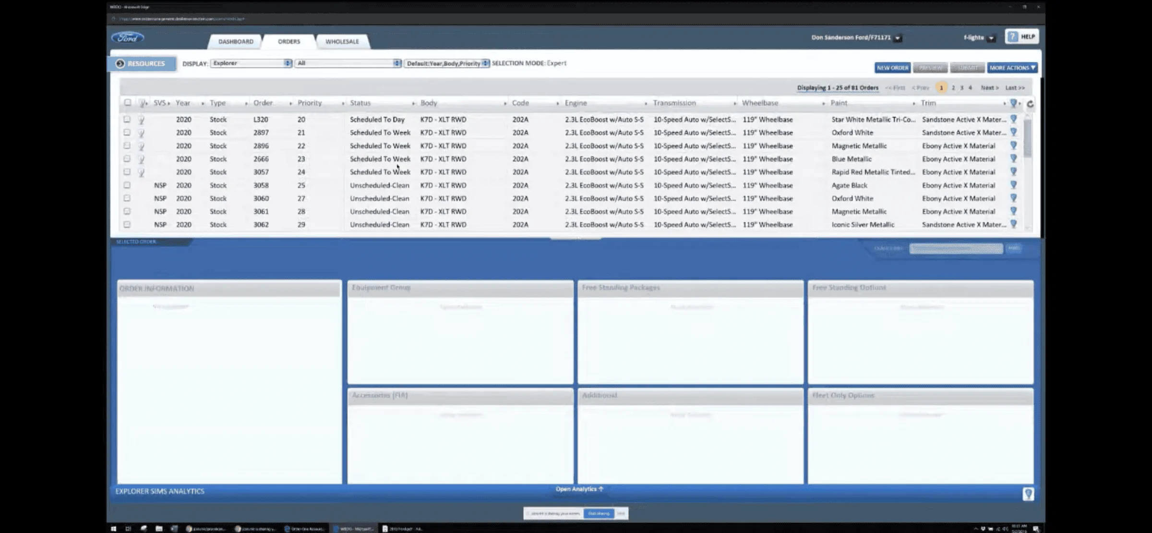Click blue tip icon at end of order 3058 row
Image resolution: width=1152 pixels, height=533 pixels.
1013,185
